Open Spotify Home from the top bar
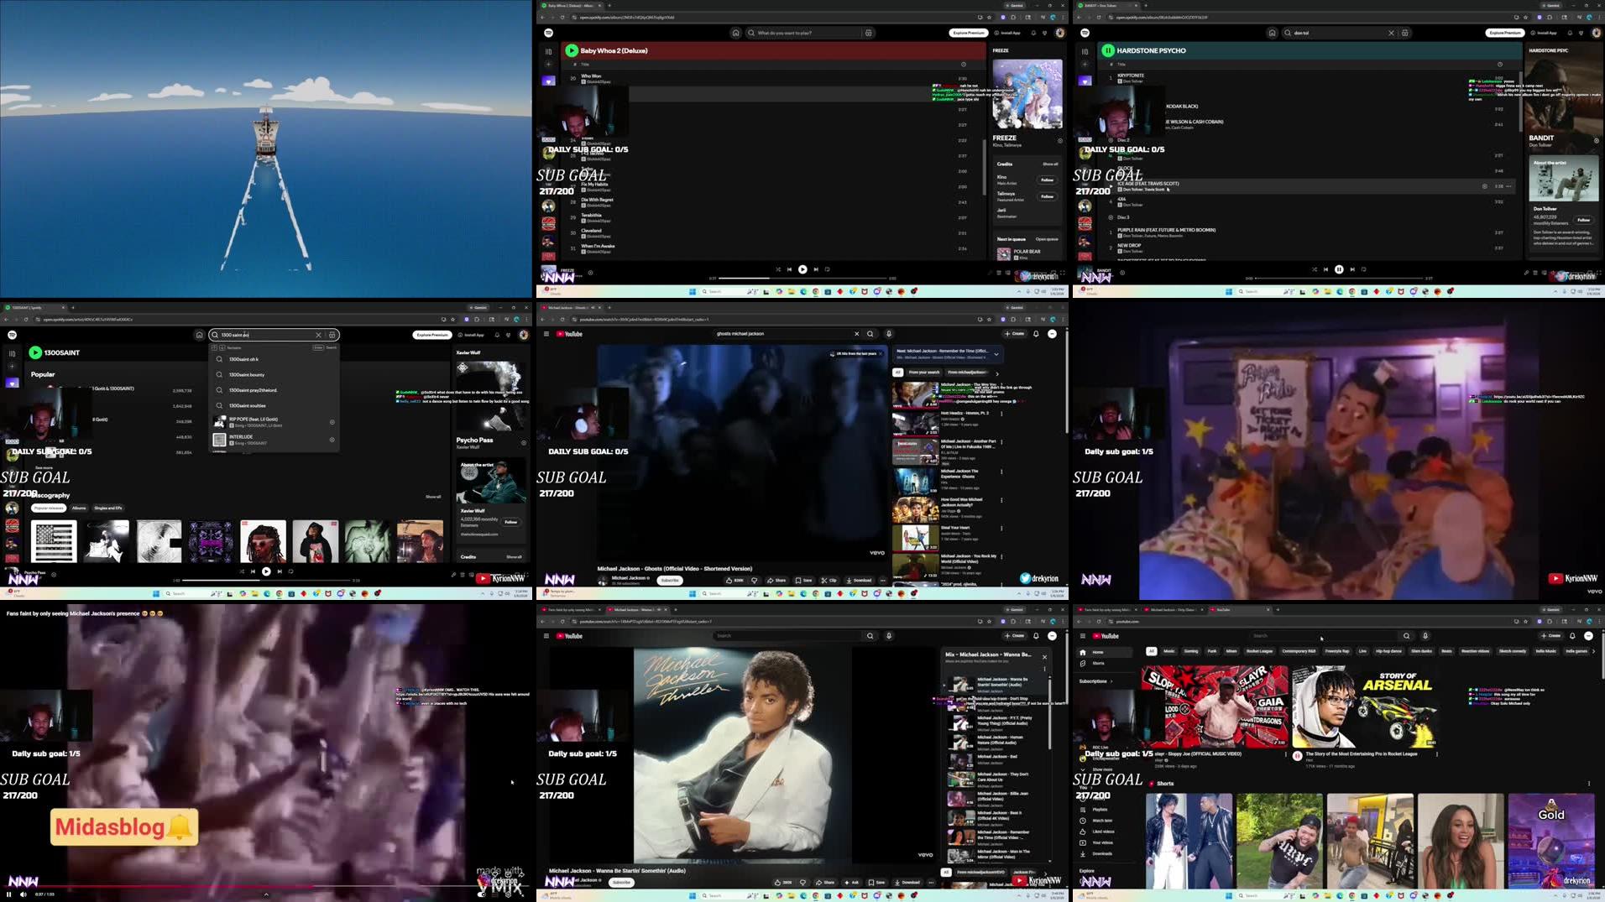This screenshot has width=1605, height=902. tap(735, 33)
